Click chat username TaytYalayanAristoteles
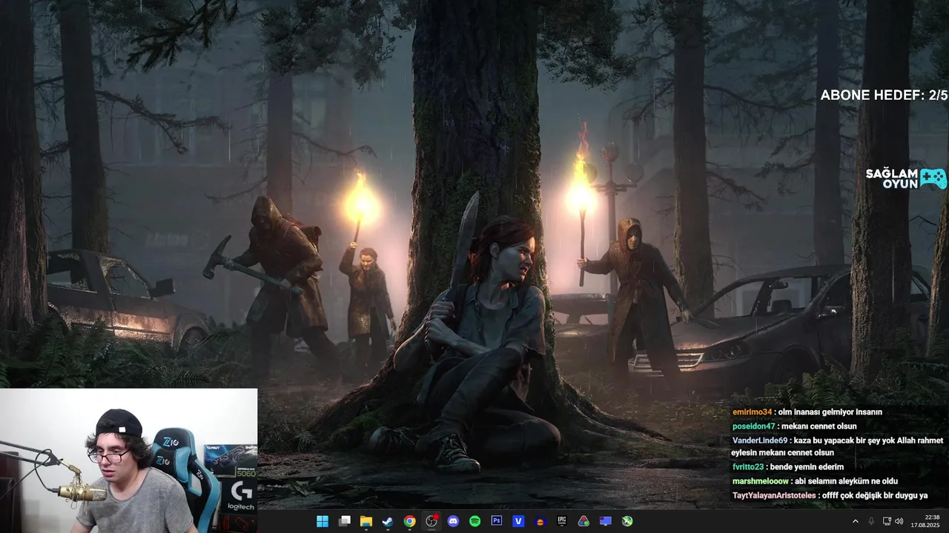This screenshot has width=949, height=533. (x=775, y=495)
